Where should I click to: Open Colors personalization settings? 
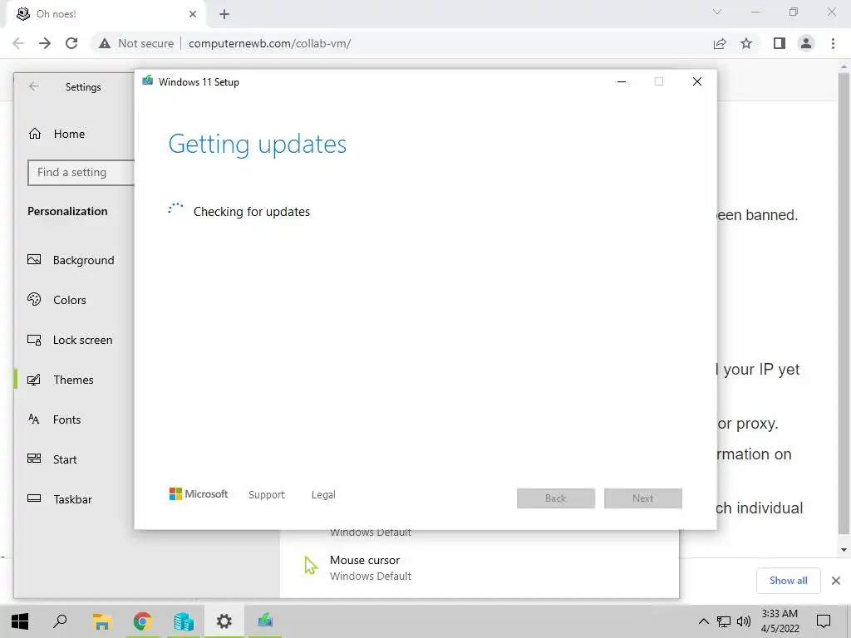(57, 299)
